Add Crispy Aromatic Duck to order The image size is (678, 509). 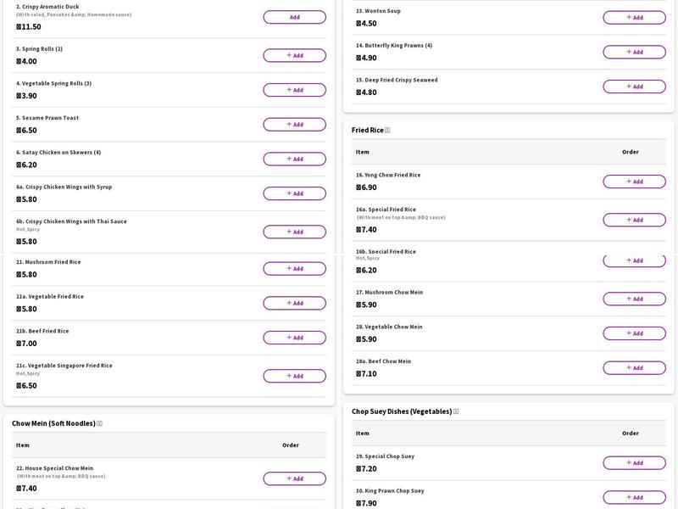pos(294,17)
